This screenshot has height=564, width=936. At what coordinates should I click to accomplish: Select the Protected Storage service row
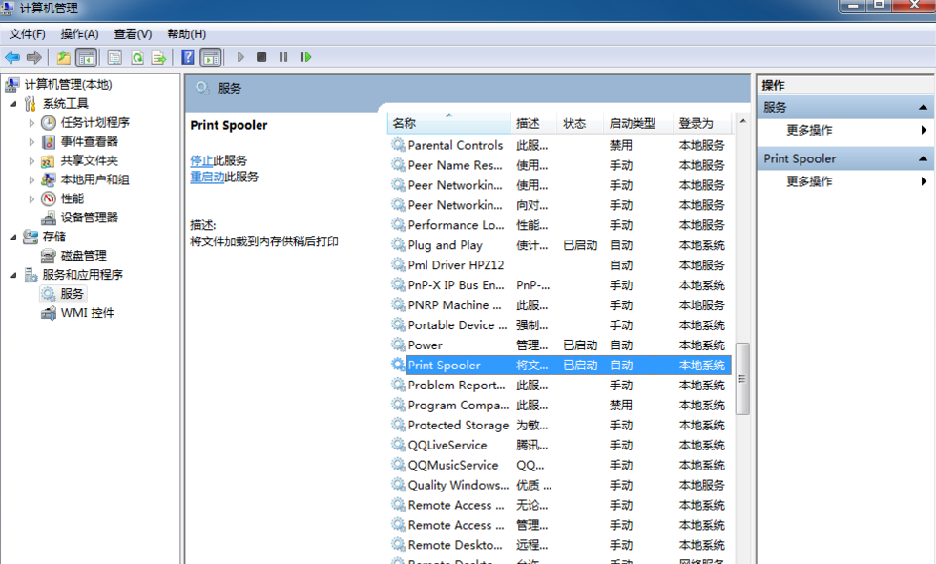(x=560, y=425)
